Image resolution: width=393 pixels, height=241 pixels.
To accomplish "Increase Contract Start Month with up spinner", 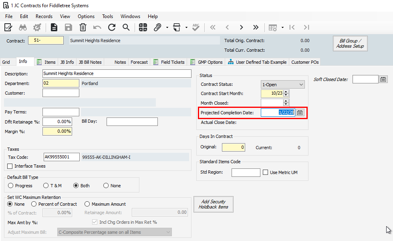I will pos(286,91).
